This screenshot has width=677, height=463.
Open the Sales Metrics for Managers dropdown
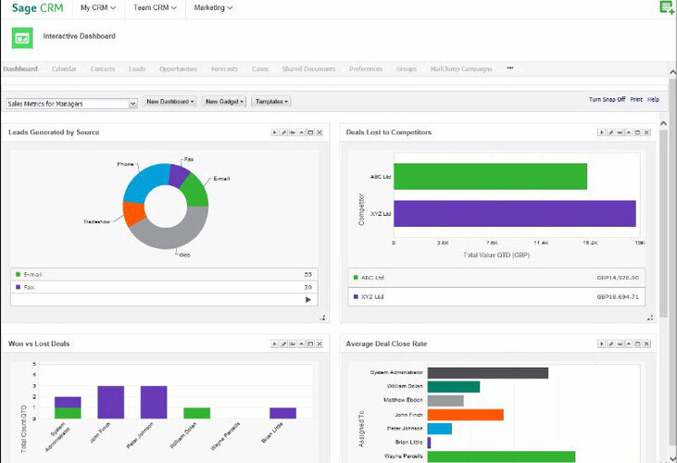click(71, 103)
